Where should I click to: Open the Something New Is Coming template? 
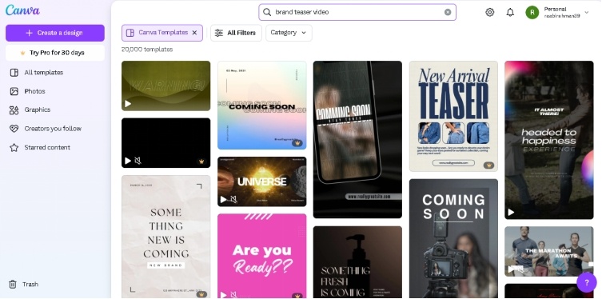(165, 237)
